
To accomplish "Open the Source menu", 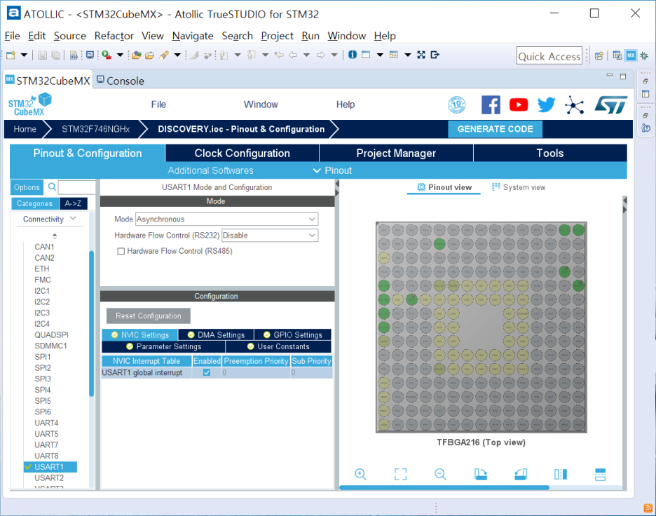I will (70, 36).
